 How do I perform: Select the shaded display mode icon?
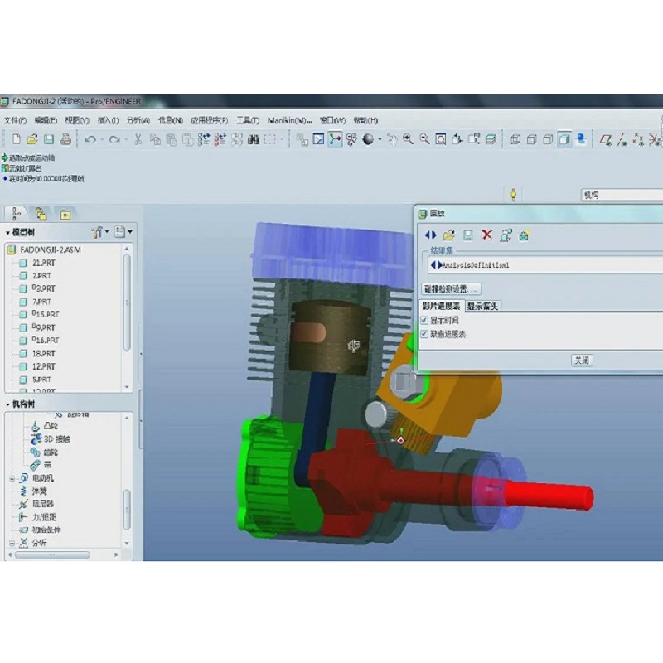point(564,138)
